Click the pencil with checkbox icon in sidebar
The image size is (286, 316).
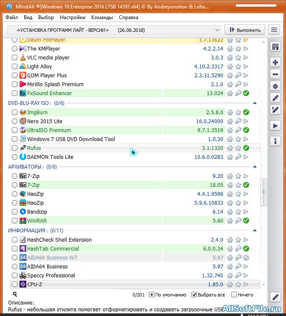[275, 110]
